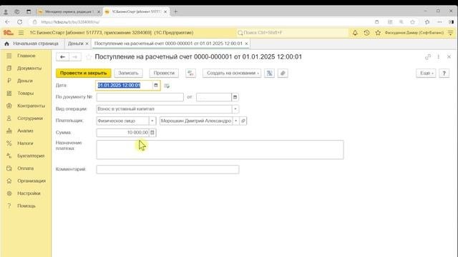Click Провести и закрыть button
The image size is (458, 257).
coord(84,73)
